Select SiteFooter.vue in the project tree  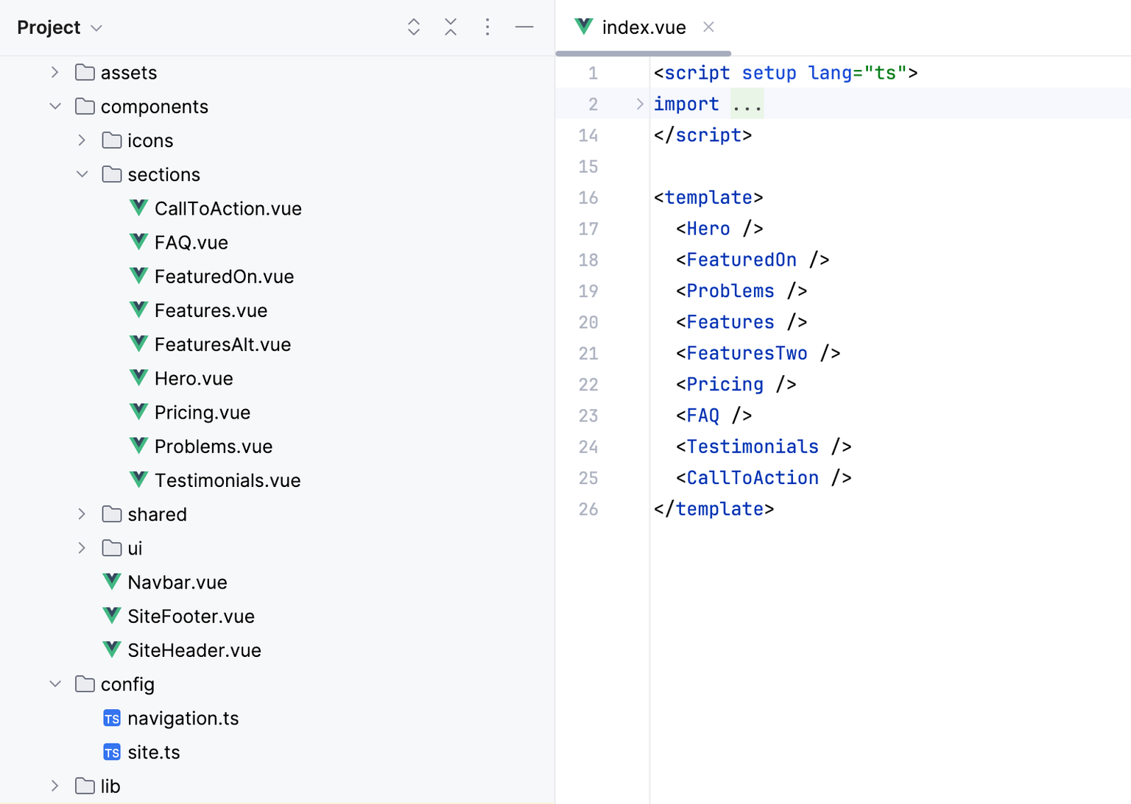(x=191, y=616)
